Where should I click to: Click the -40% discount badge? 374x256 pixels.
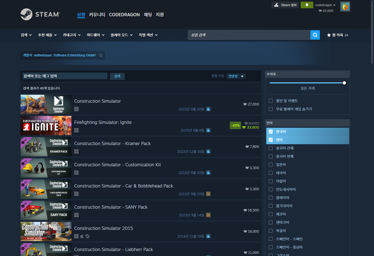pos(236,126)
